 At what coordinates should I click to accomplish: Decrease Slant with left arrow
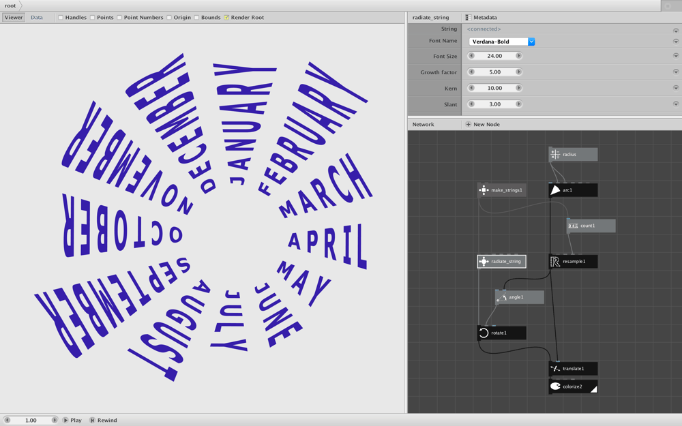point(471,104)
